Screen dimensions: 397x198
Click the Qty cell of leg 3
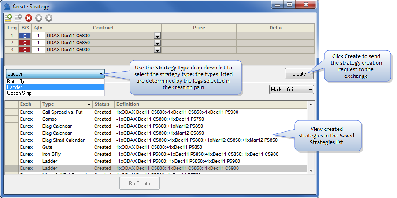tap(38, 50)
